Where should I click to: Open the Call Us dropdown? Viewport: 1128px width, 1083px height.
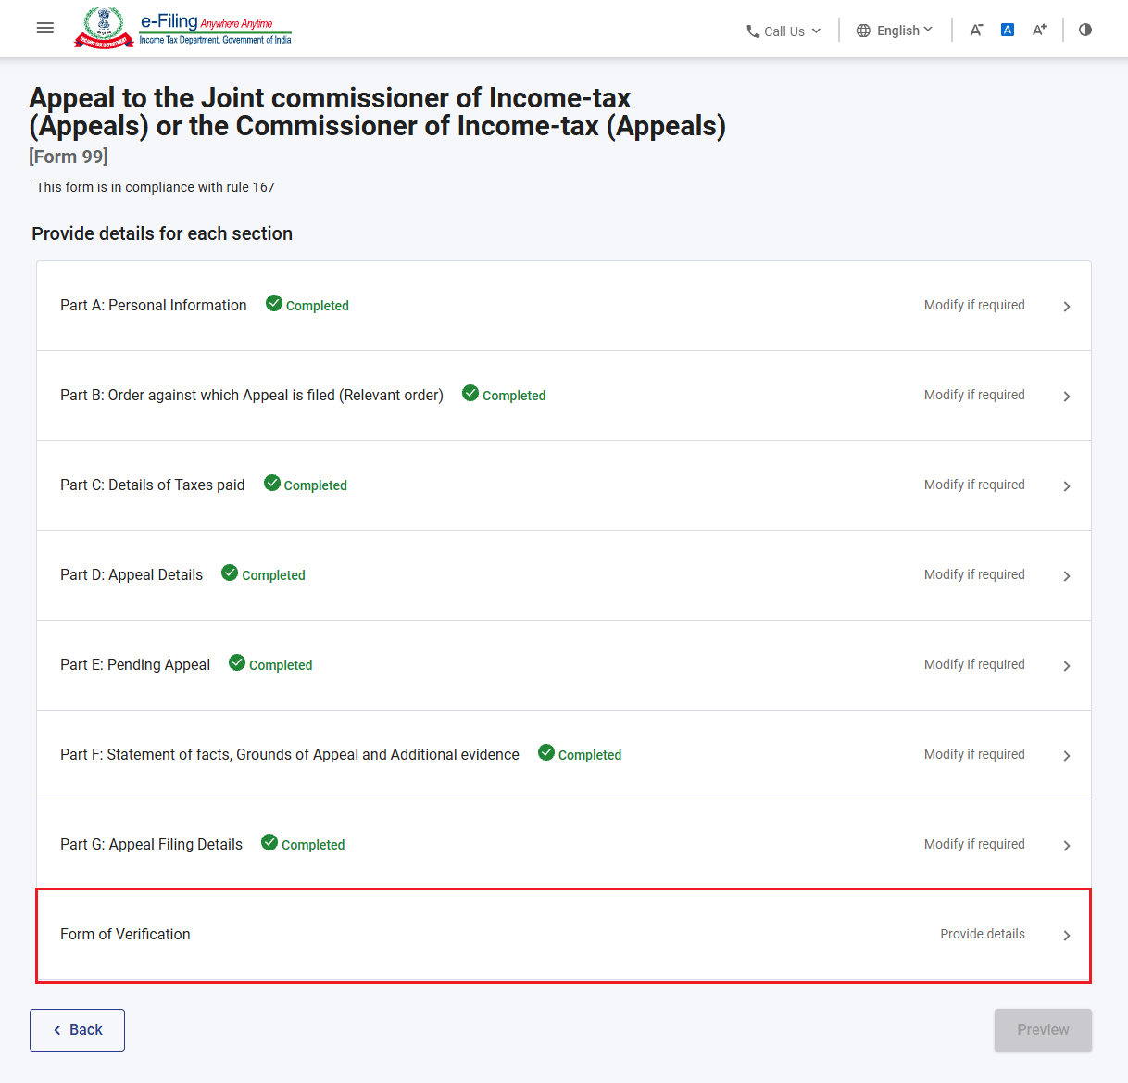click(783, 31)
